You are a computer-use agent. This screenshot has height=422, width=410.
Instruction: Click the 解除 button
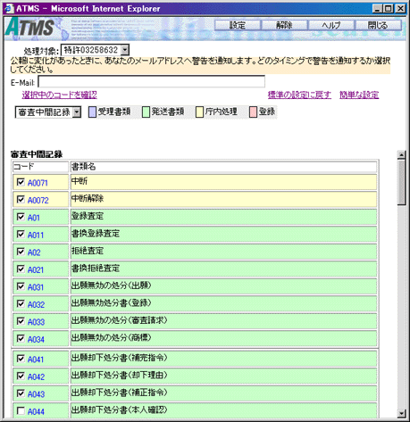[x=284, y=25]
